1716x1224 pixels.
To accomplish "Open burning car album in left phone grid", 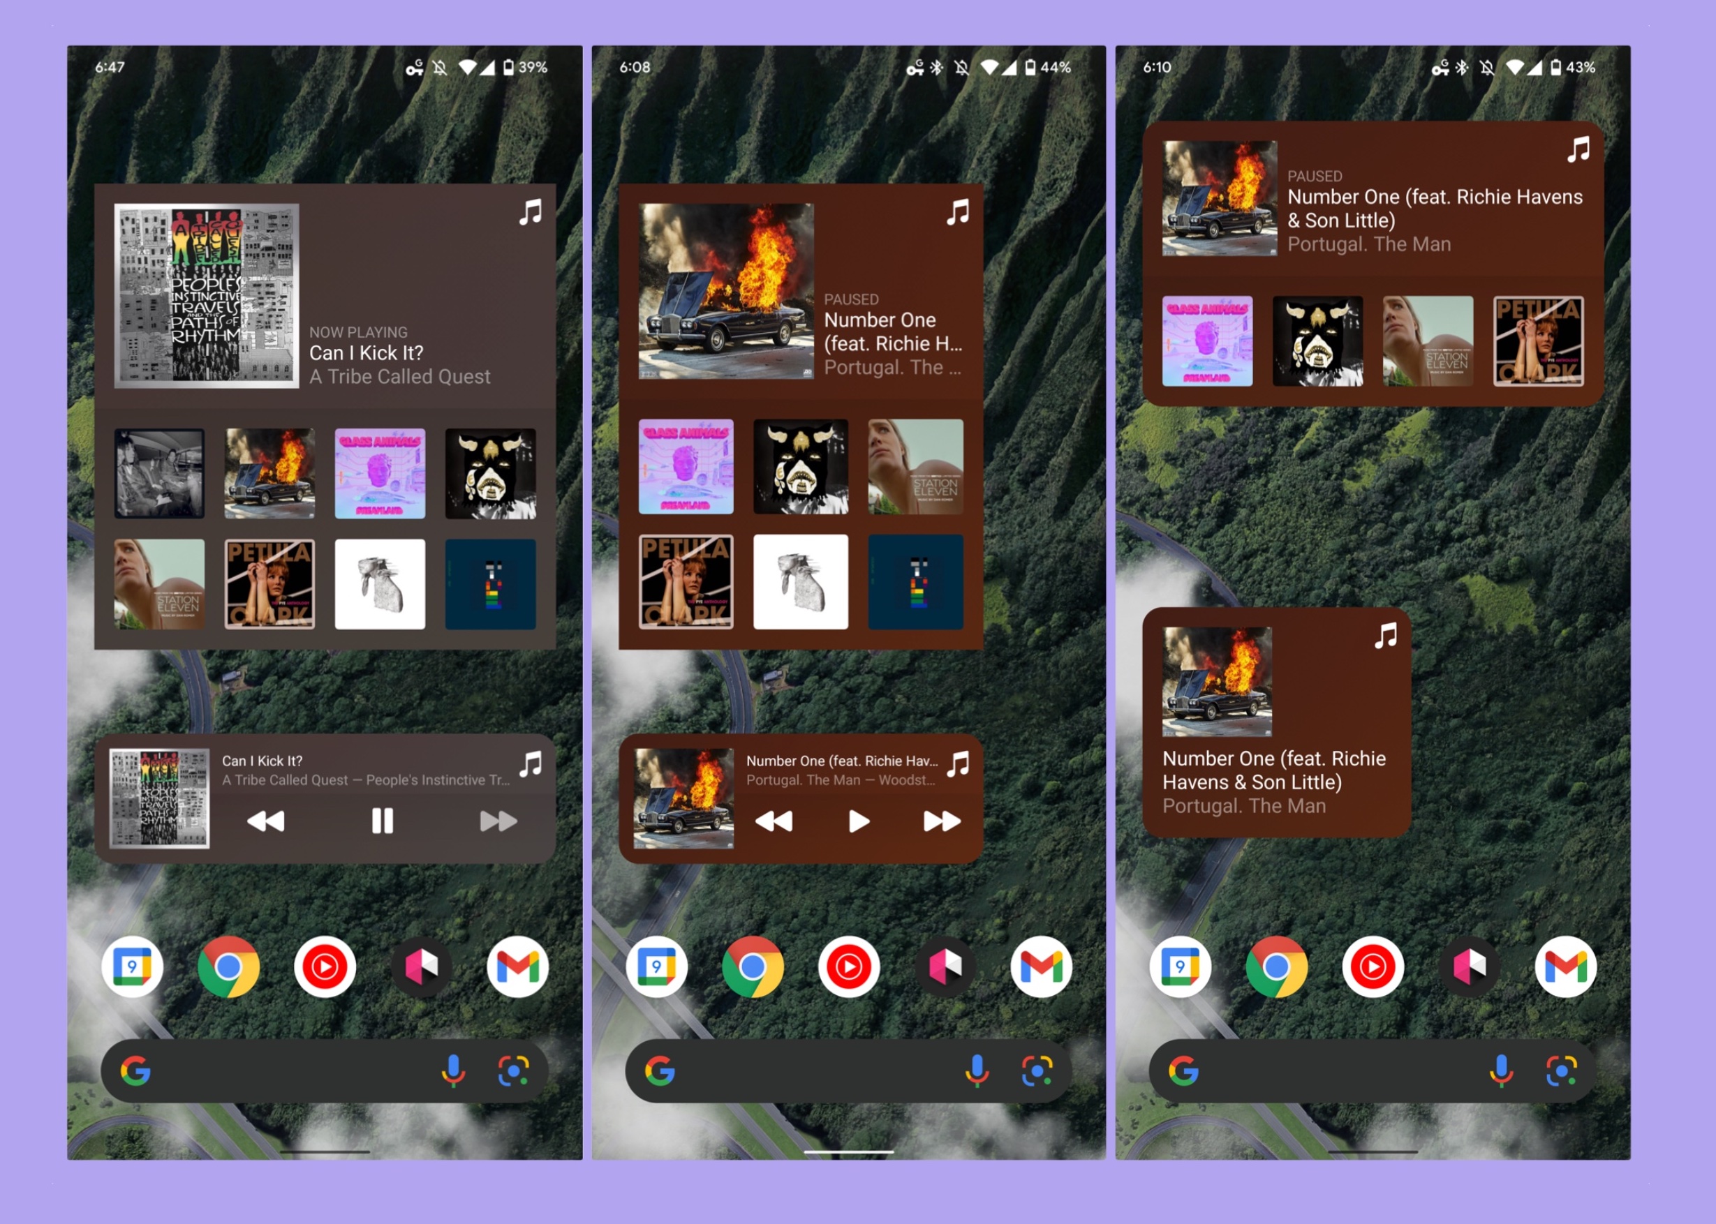I will (269, 473).
